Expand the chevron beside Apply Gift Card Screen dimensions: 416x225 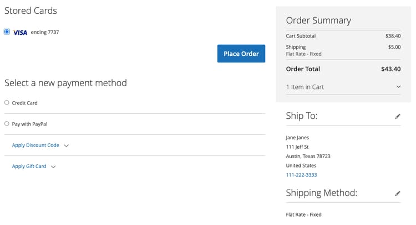tap(53, 167)
